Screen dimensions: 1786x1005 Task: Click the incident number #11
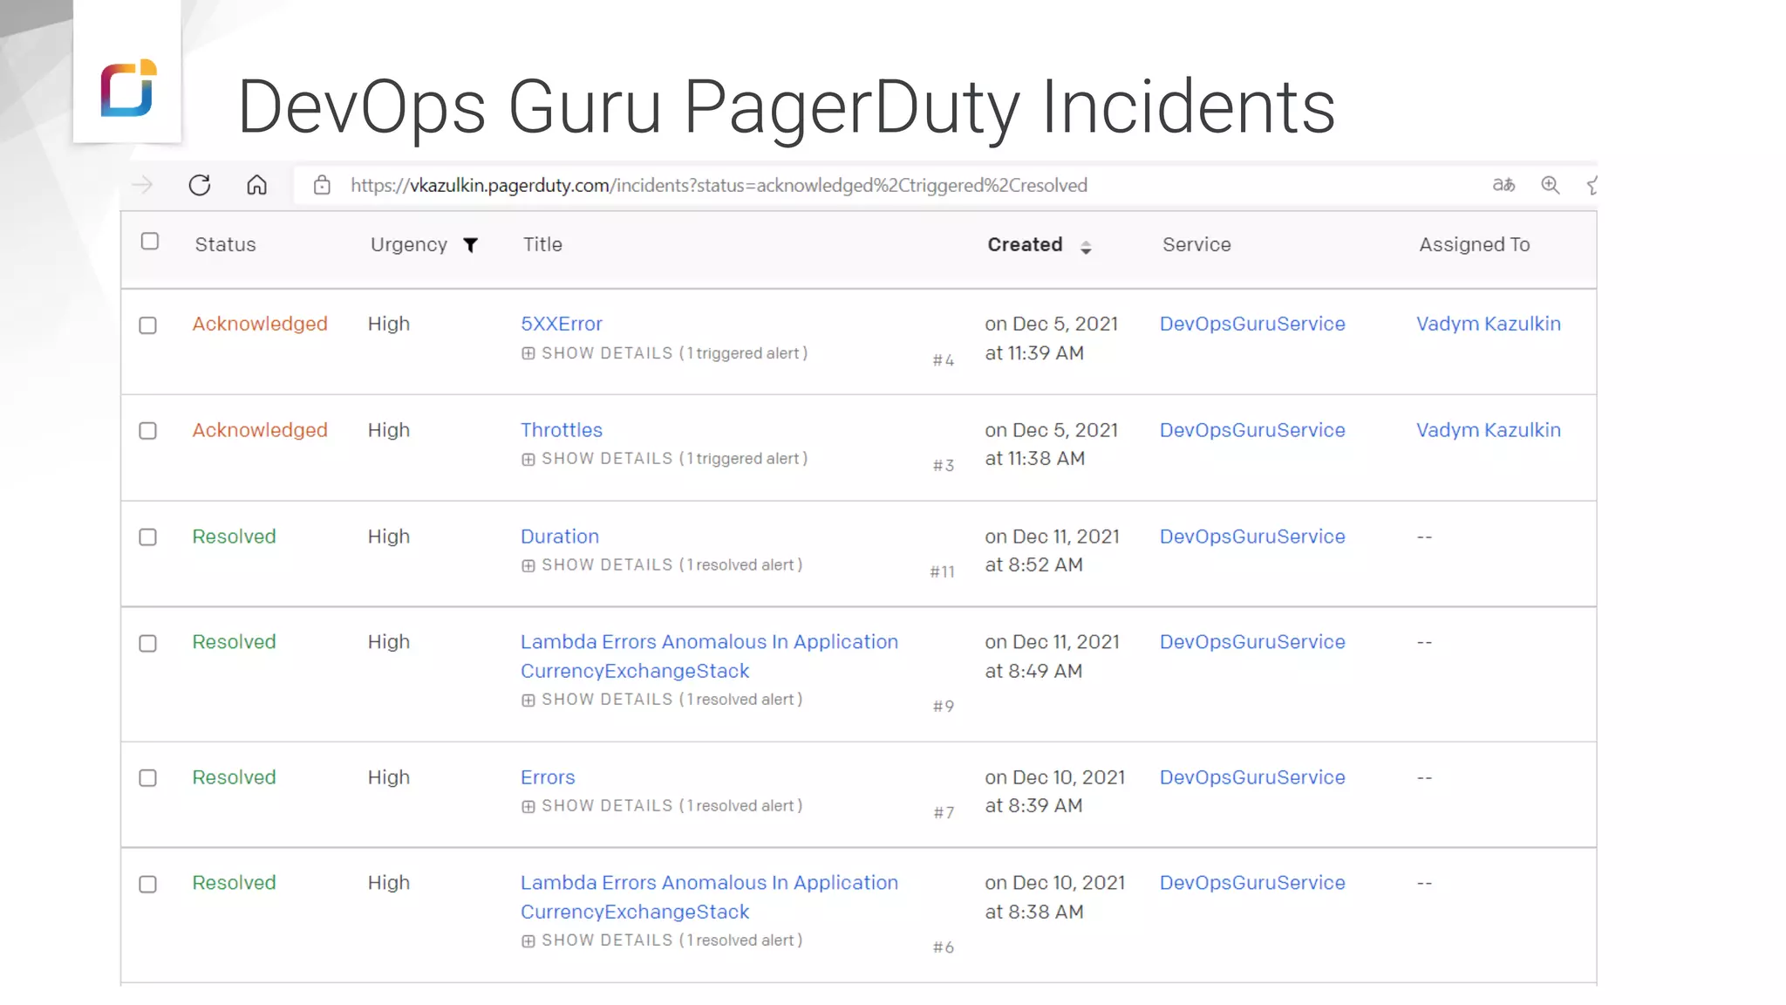point(942,572)
